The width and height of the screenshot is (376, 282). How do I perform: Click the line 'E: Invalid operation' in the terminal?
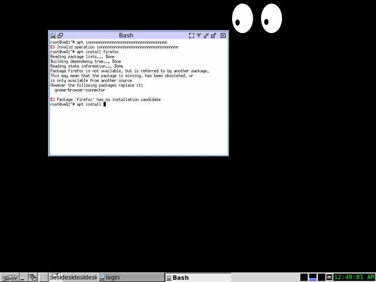coord(115,47)
